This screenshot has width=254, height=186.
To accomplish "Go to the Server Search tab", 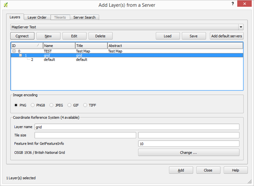I will pyautogui.click(x=85, y=17).
